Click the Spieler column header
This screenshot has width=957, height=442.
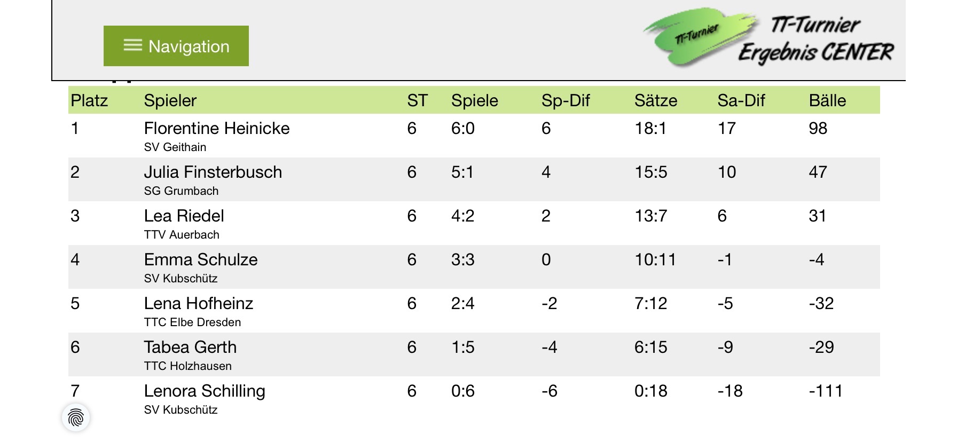pyautogui.click(x=170, y=100)
